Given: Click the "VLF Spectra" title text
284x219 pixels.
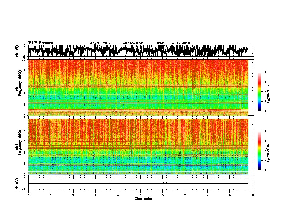Looking at the screenshot, I should point(41,43).
